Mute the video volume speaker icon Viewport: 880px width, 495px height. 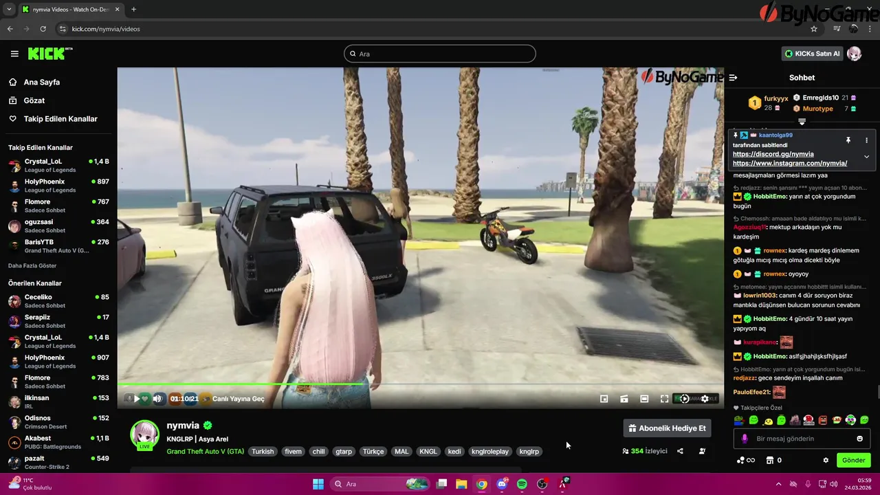pos(157,399)
